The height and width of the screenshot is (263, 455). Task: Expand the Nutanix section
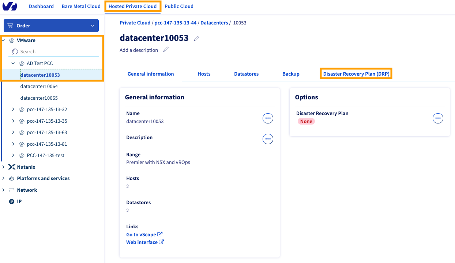pos(3,167)
